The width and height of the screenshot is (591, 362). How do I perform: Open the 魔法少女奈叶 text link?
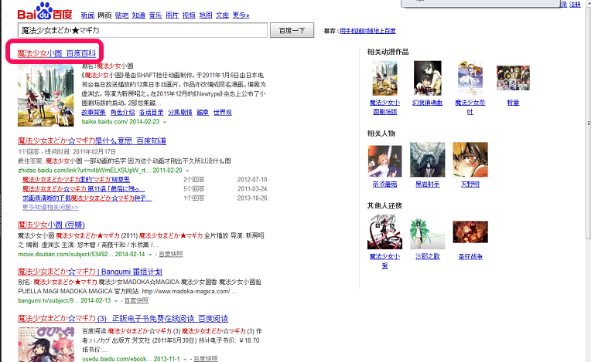tap(470, 107)
